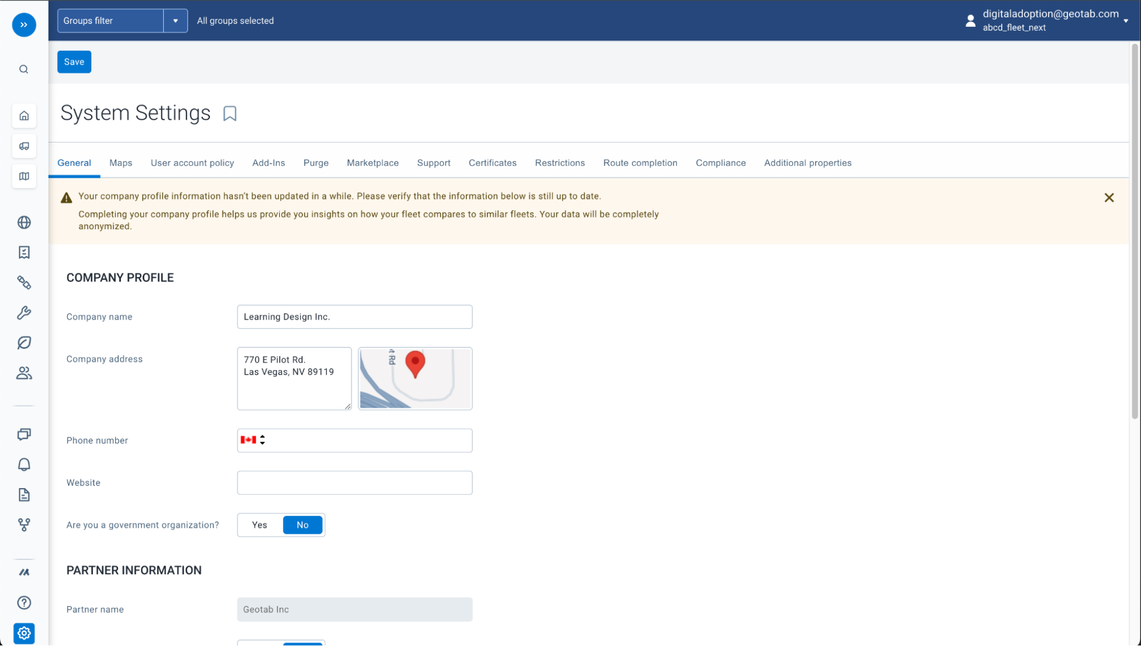
Task: Open the Marketplace tab
Action: [x=372, y=162]
